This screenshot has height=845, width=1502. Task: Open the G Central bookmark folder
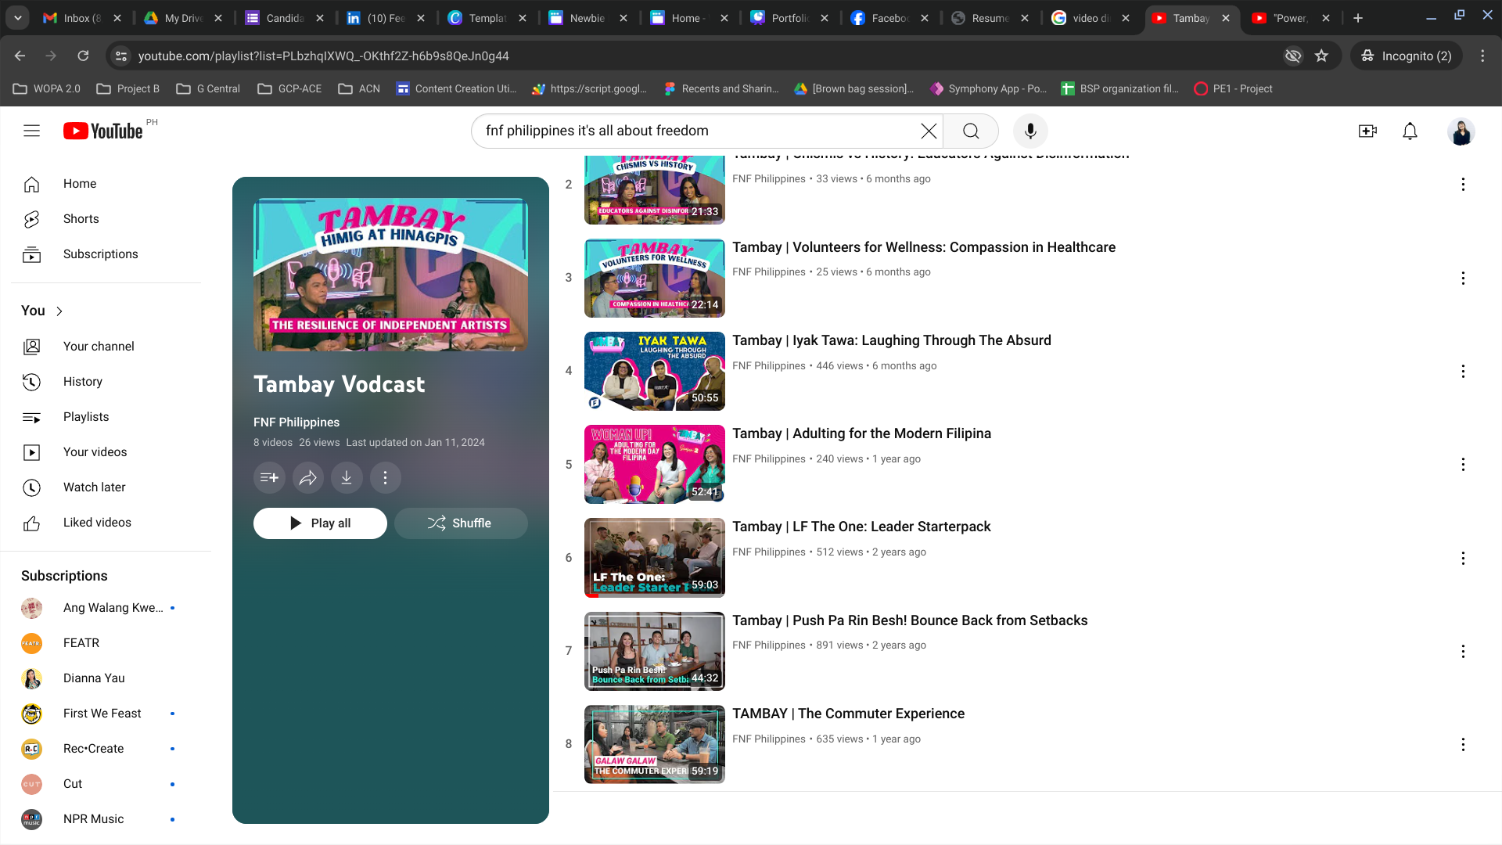point(208,89)
